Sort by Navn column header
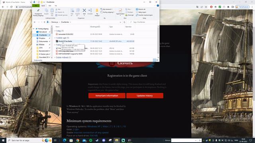This screenshot has height=143, width=255. tap(57, 27)
